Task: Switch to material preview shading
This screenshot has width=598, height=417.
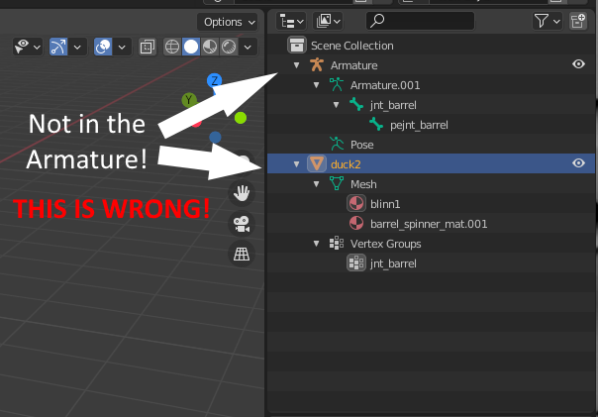Action: [209, 47]
